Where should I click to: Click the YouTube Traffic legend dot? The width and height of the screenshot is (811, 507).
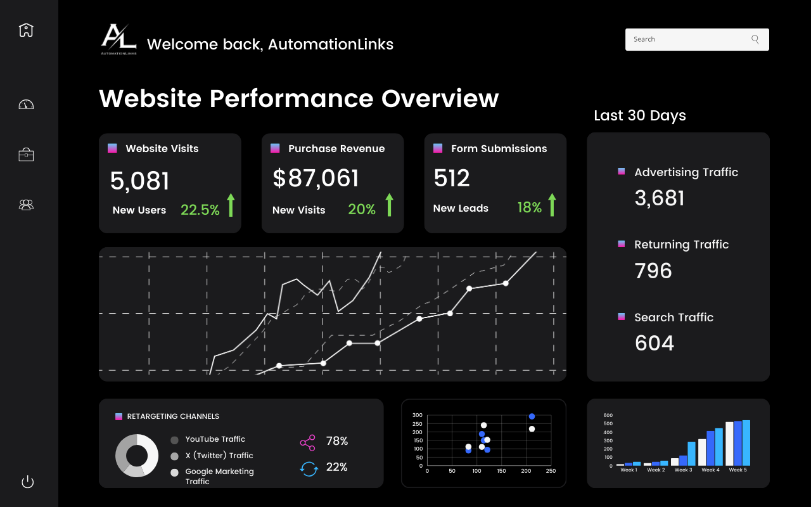[x=174, y=440]
